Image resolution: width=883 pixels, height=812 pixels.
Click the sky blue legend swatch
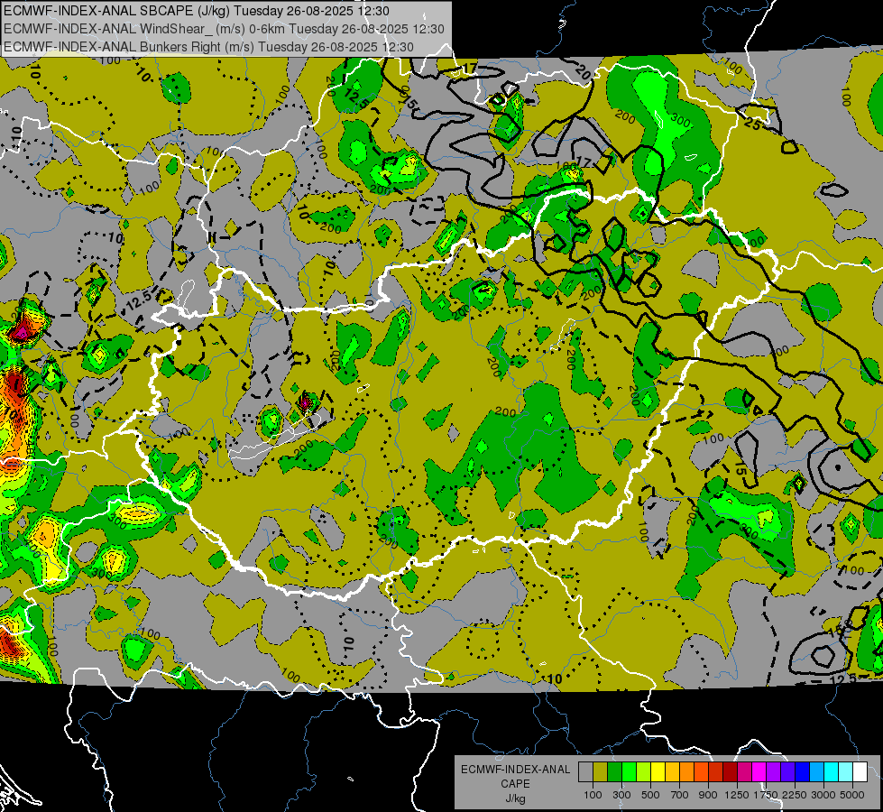pyautogui.click(x=817, y=772)
